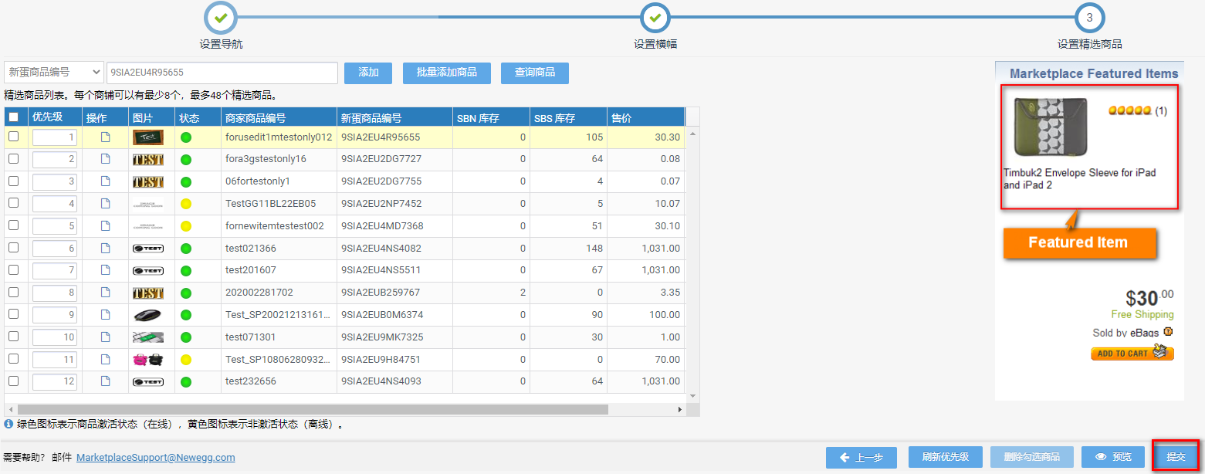The image size is (1205, 474).
Task: Submit with the 提交 button
Action: pyautogui.click(x=1176, y=457)
